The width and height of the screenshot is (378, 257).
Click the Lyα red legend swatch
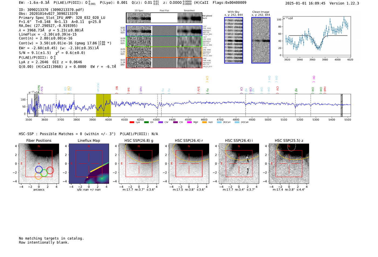pyautogui.click(x=132, y=122)
